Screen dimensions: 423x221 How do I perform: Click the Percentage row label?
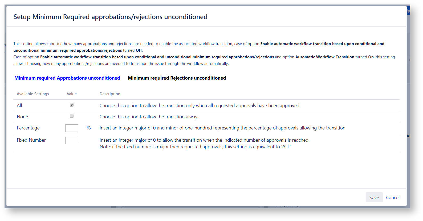[x=28, y=128]
